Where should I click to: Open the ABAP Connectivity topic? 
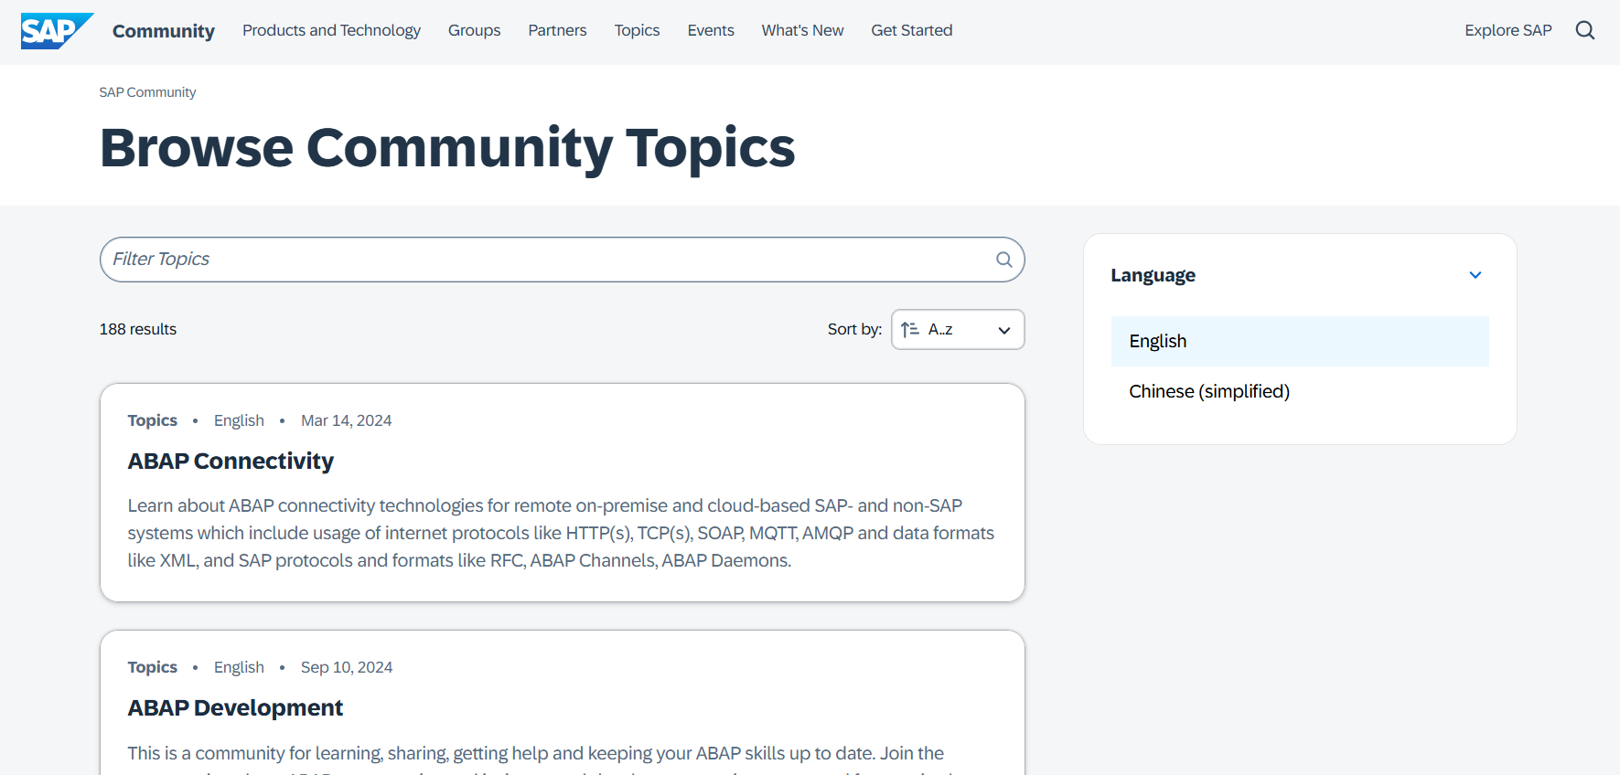pyautogui.click(x=231, y=462)
